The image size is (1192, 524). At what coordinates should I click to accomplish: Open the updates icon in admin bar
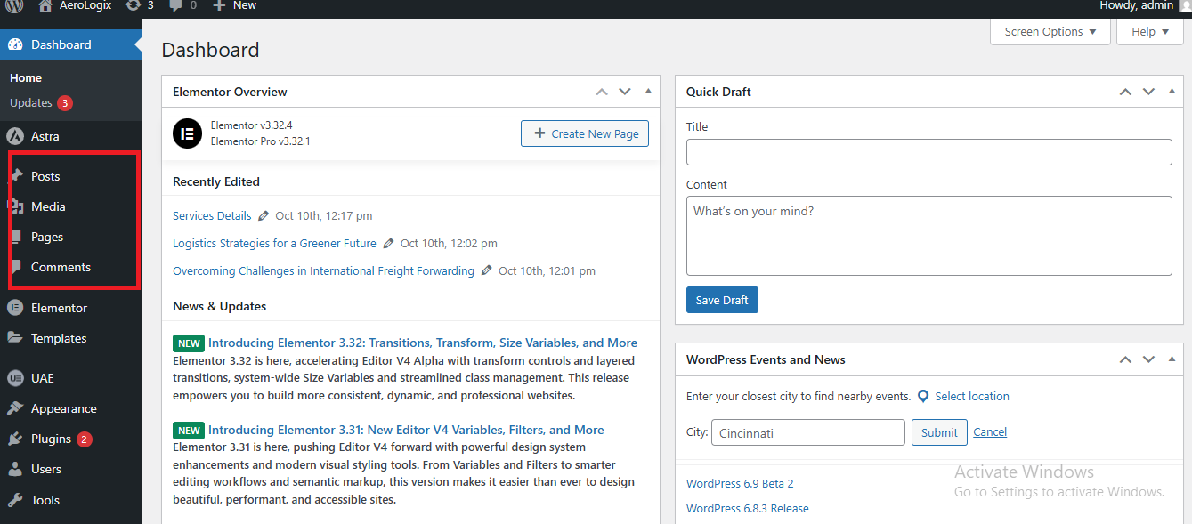pos(134,5)
